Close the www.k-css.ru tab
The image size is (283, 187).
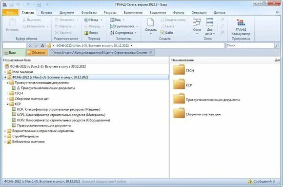click(x=151, y=53)
